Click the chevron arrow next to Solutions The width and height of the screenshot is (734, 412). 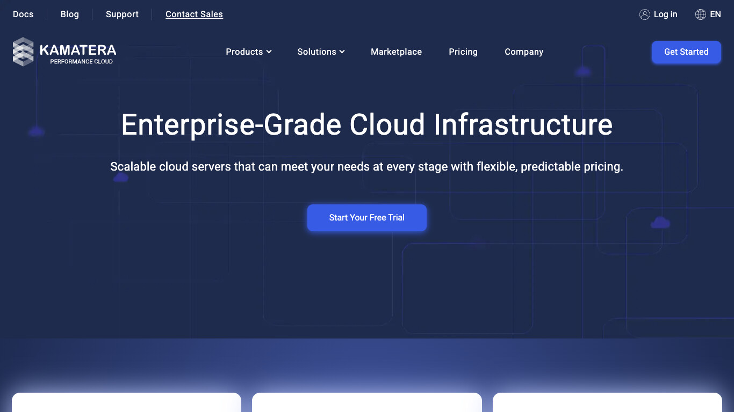(342, 52)
